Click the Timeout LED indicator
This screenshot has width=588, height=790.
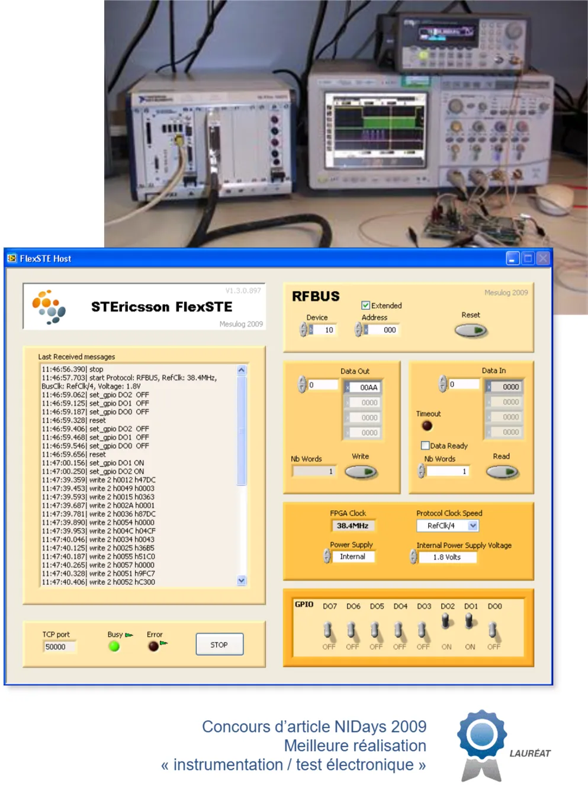tap(426, 426)
